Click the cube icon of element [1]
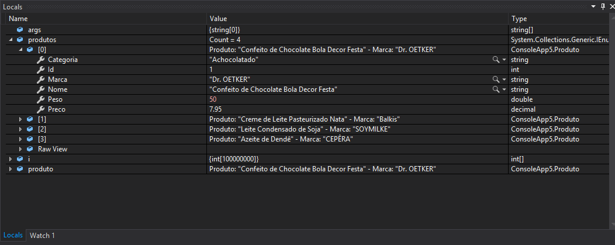The width and height of the screenshot is (615, 245). [x=30, y=119]
